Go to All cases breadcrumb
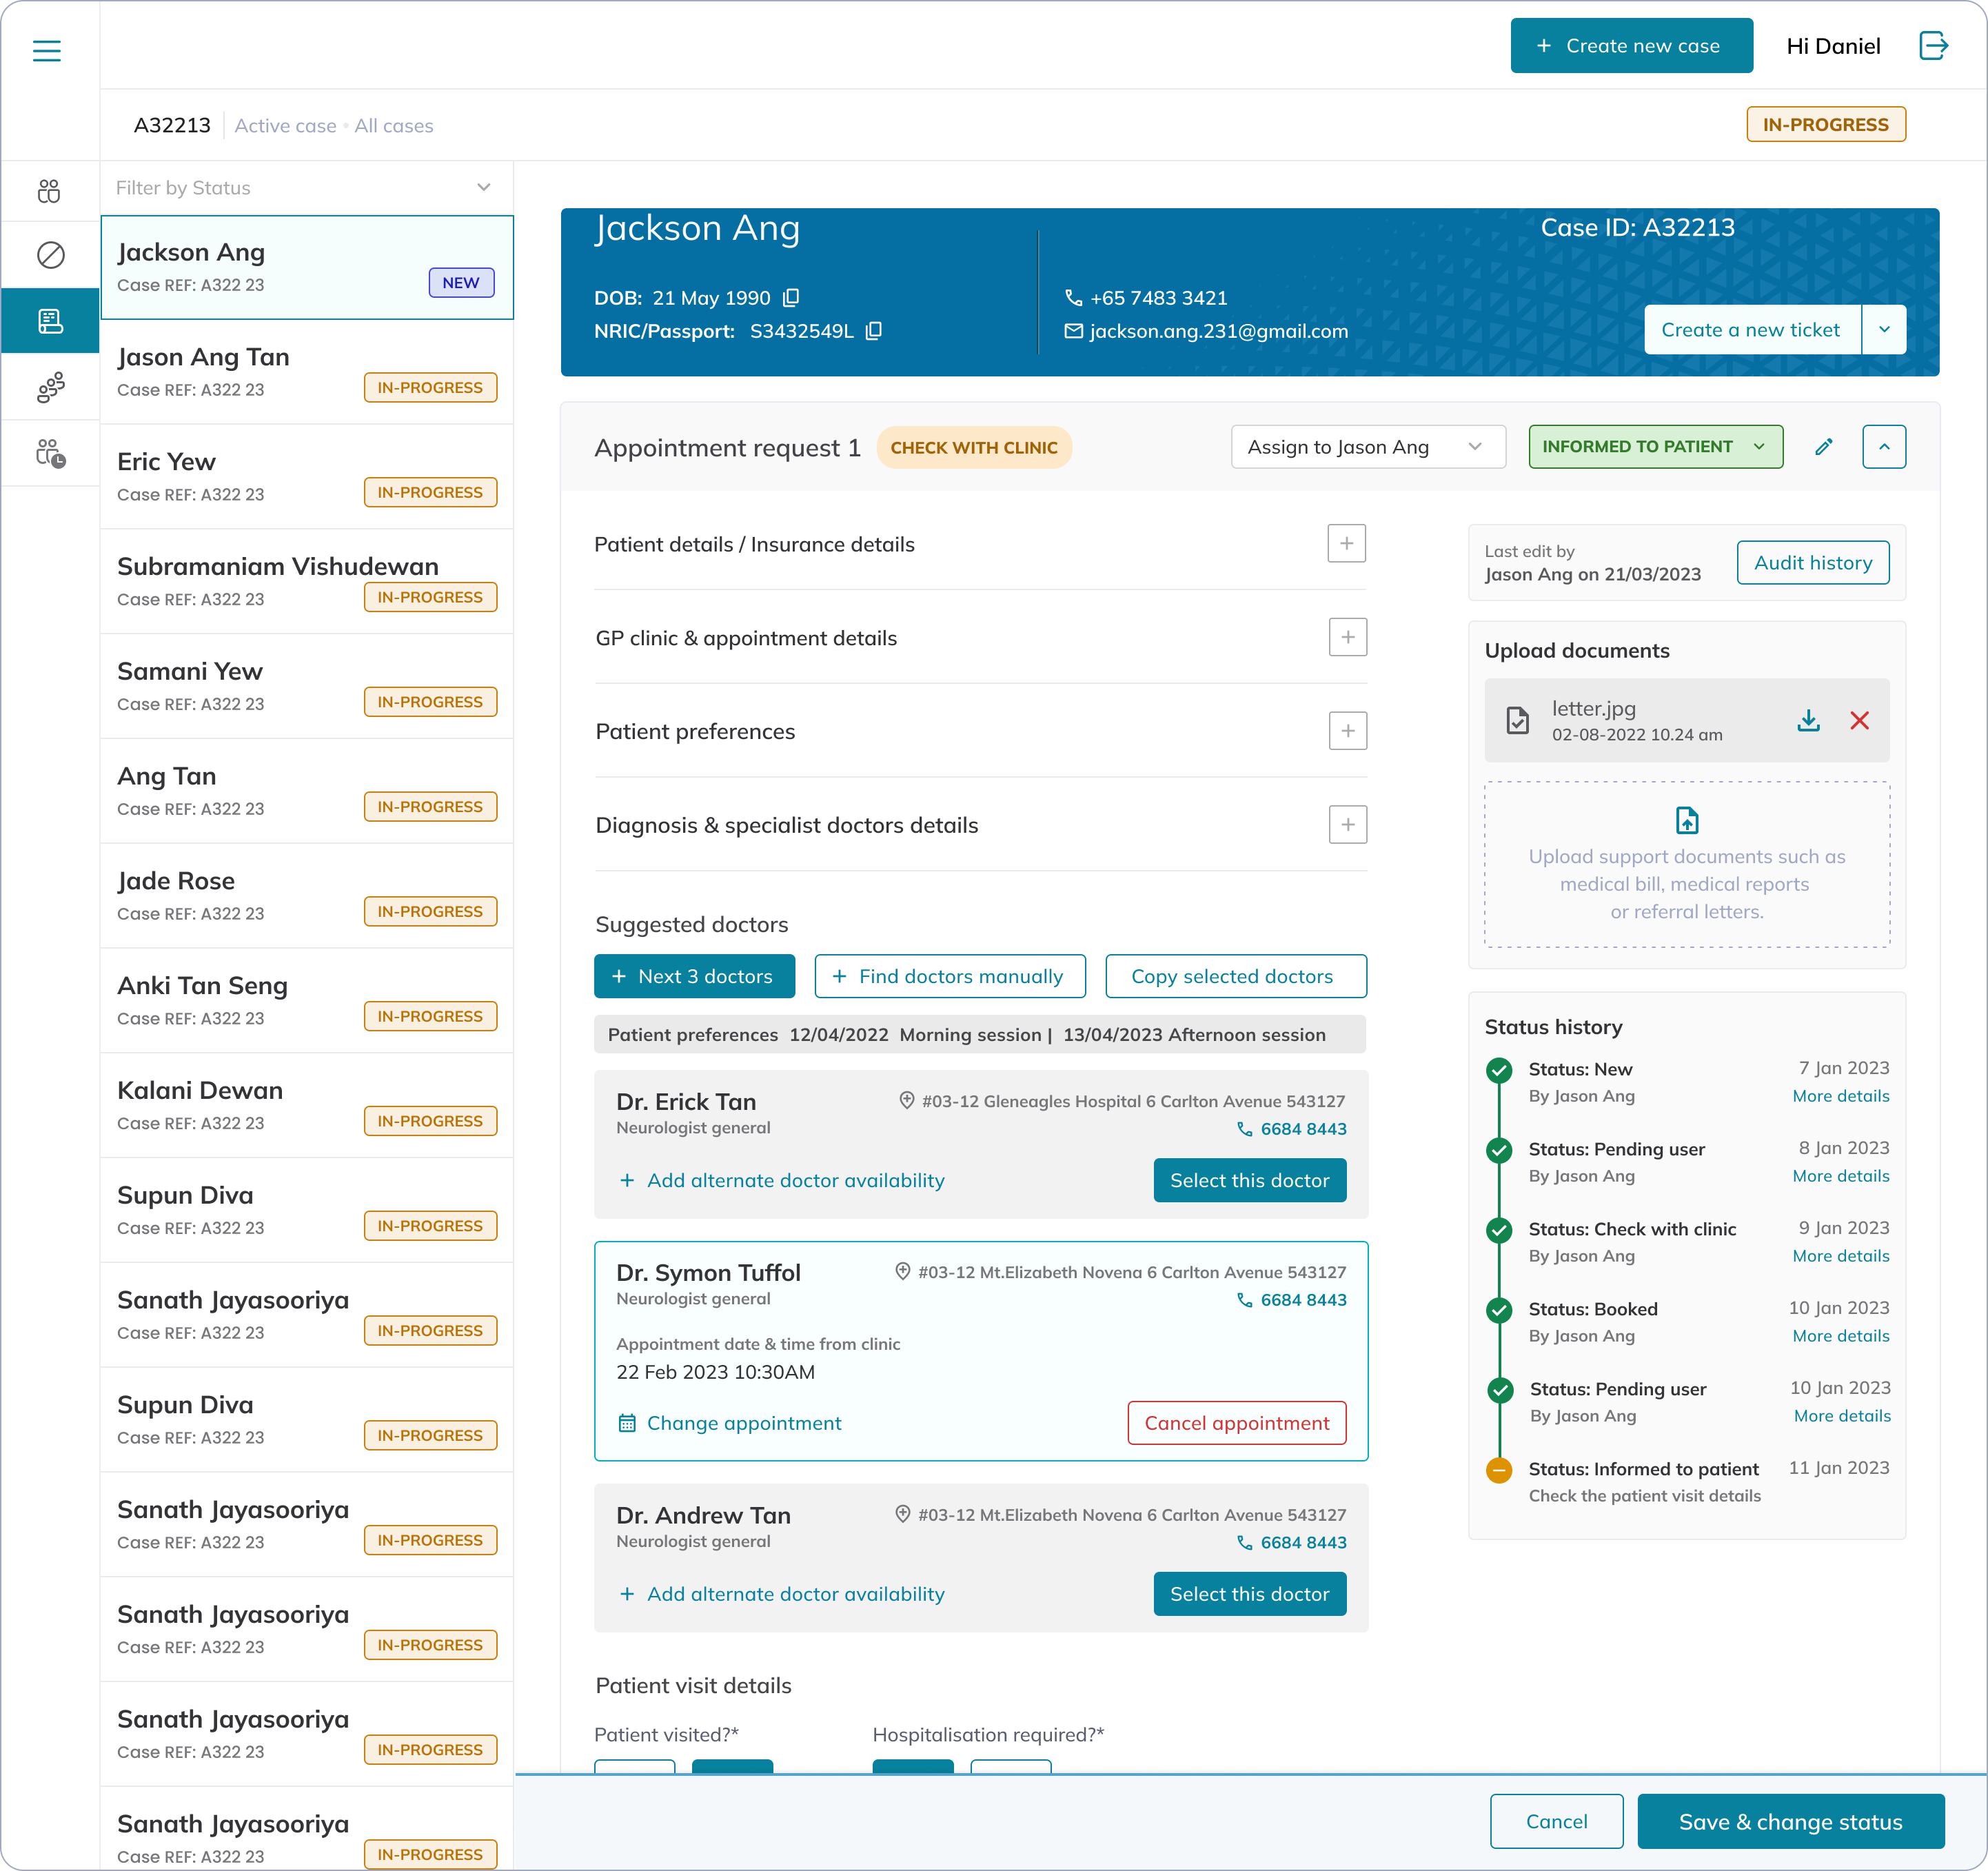The image size is (1988, 1871). (x=393, y=126)
